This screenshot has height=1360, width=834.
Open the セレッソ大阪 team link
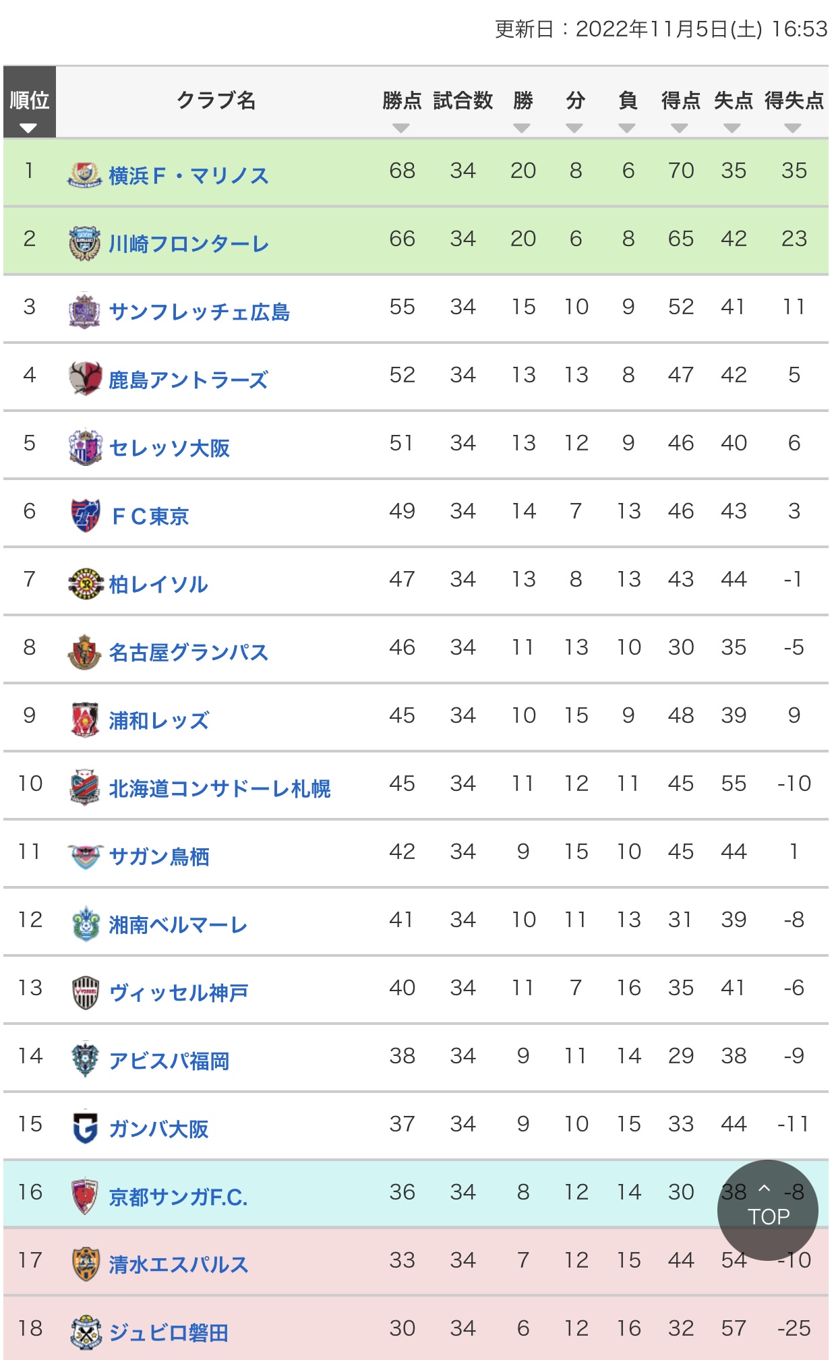(x=169, y=448)
